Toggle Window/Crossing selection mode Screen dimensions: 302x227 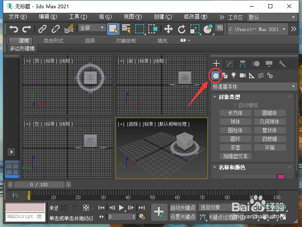153,29
